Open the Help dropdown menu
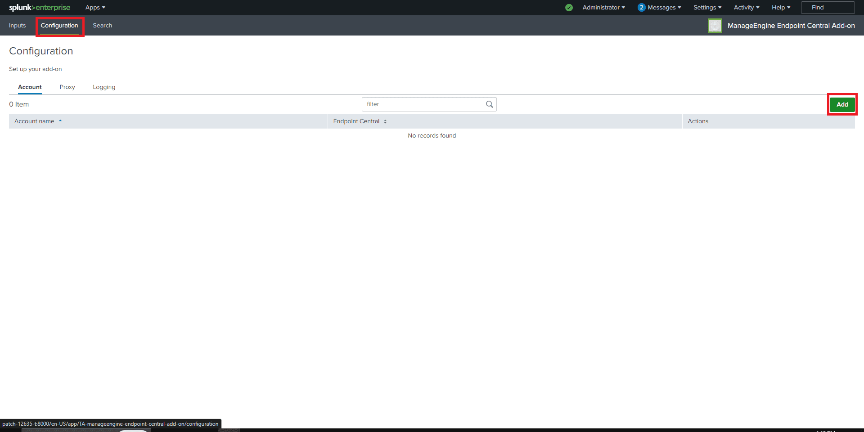The width and height of the screenshot is (864, 432). (781, 8)
